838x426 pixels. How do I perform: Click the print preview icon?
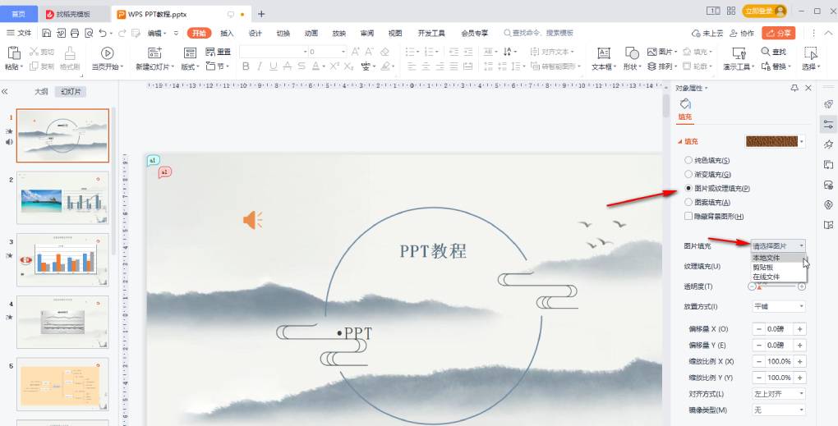89,33
